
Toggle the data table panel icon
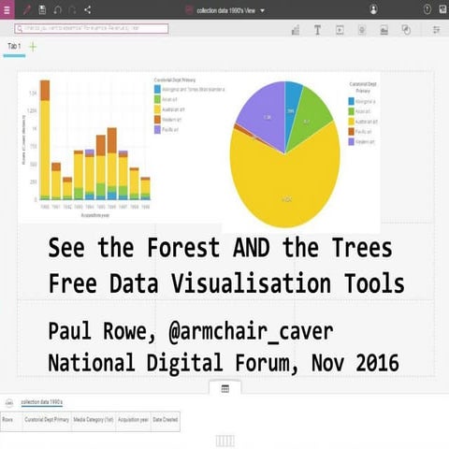tap(225, 389)
